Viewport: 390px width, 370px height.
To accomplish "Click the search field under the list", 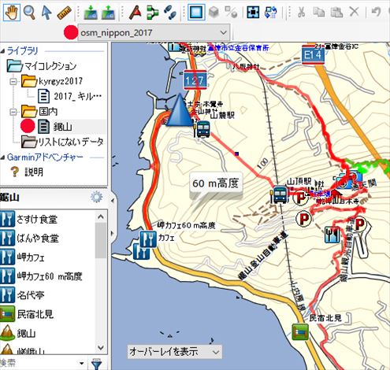I will point(39,363).
